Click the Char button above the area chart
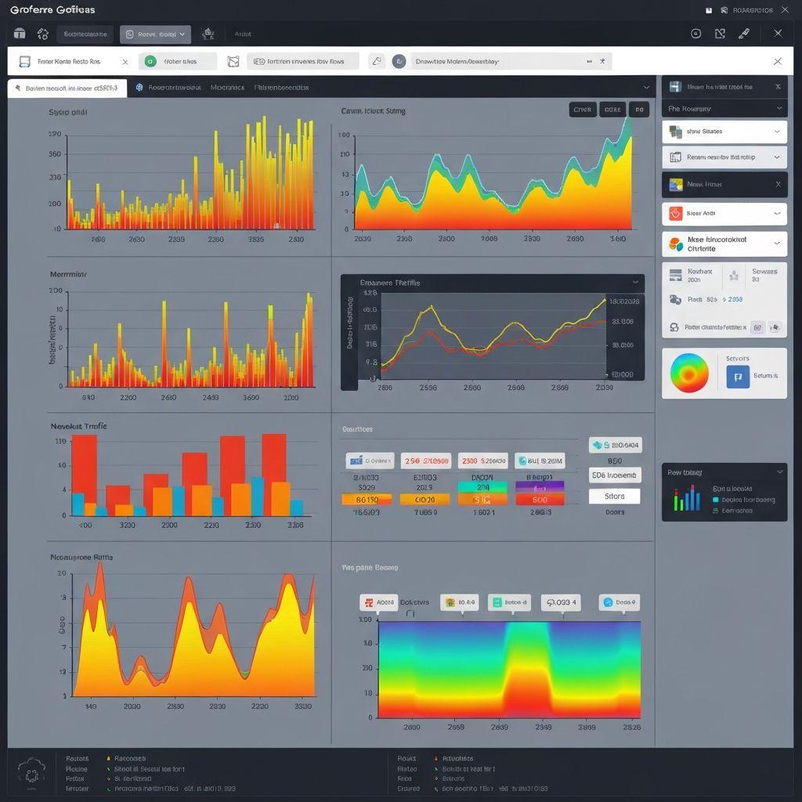 583,110
